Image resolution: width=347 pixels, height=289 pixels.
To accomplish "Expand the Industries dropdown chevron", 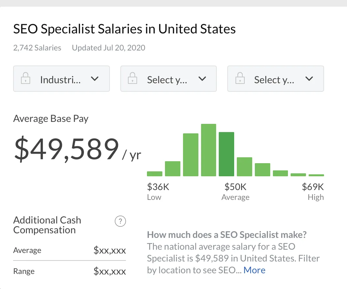I will point(95,79).
